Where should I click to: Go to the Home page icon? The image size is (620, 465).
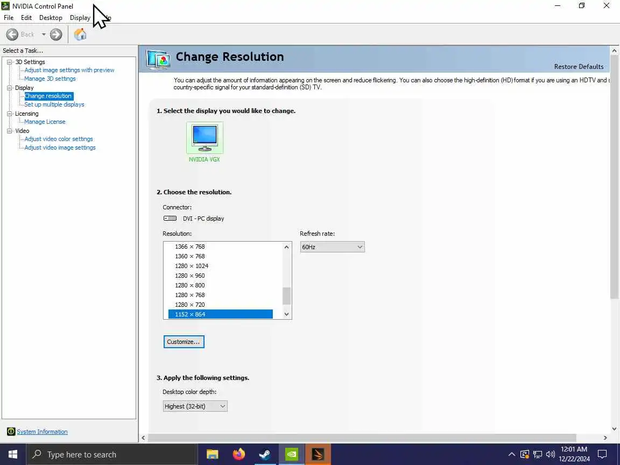click(80, 34)
